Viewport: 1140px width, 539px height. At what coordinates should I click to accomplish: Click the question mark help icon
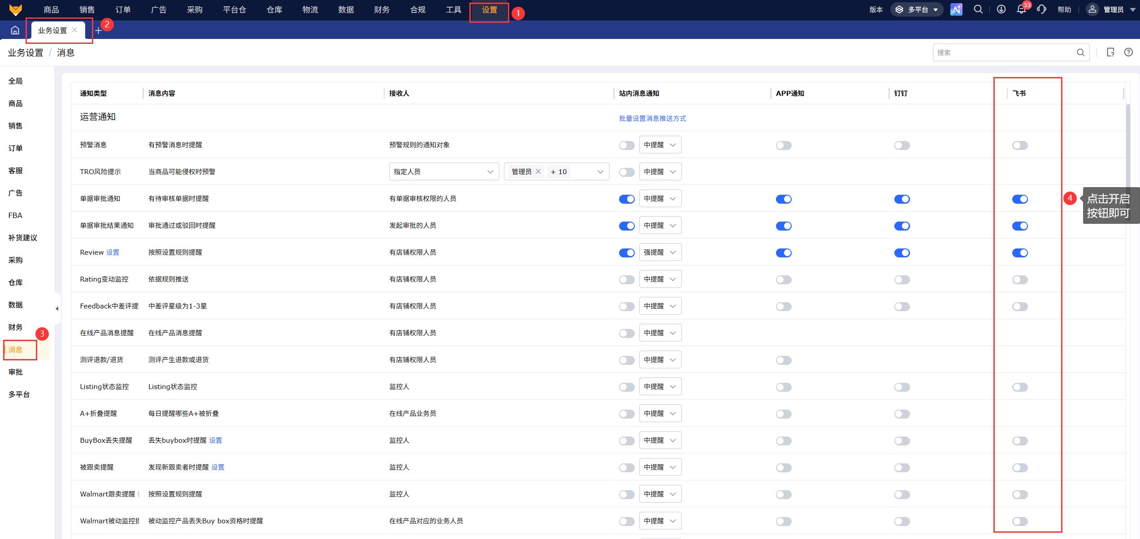coord(1128,52)
